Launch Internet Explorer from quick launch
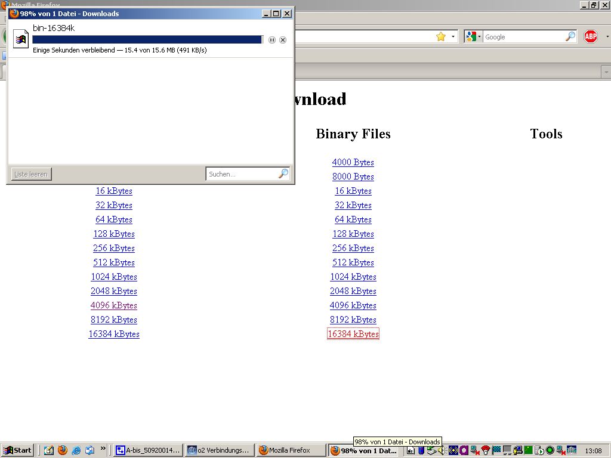This screenshot has width=611, height=458. pyautogui.click(x=76, y=450)
